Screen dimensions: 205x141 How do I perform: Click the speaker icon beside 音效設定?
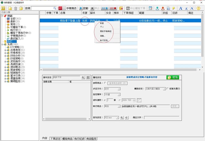click(x=127, y=117)
